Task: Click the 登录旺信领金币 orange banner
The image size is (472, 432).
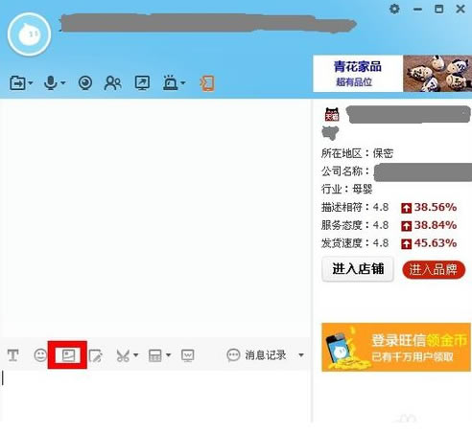Action: [x=396, y=347]
